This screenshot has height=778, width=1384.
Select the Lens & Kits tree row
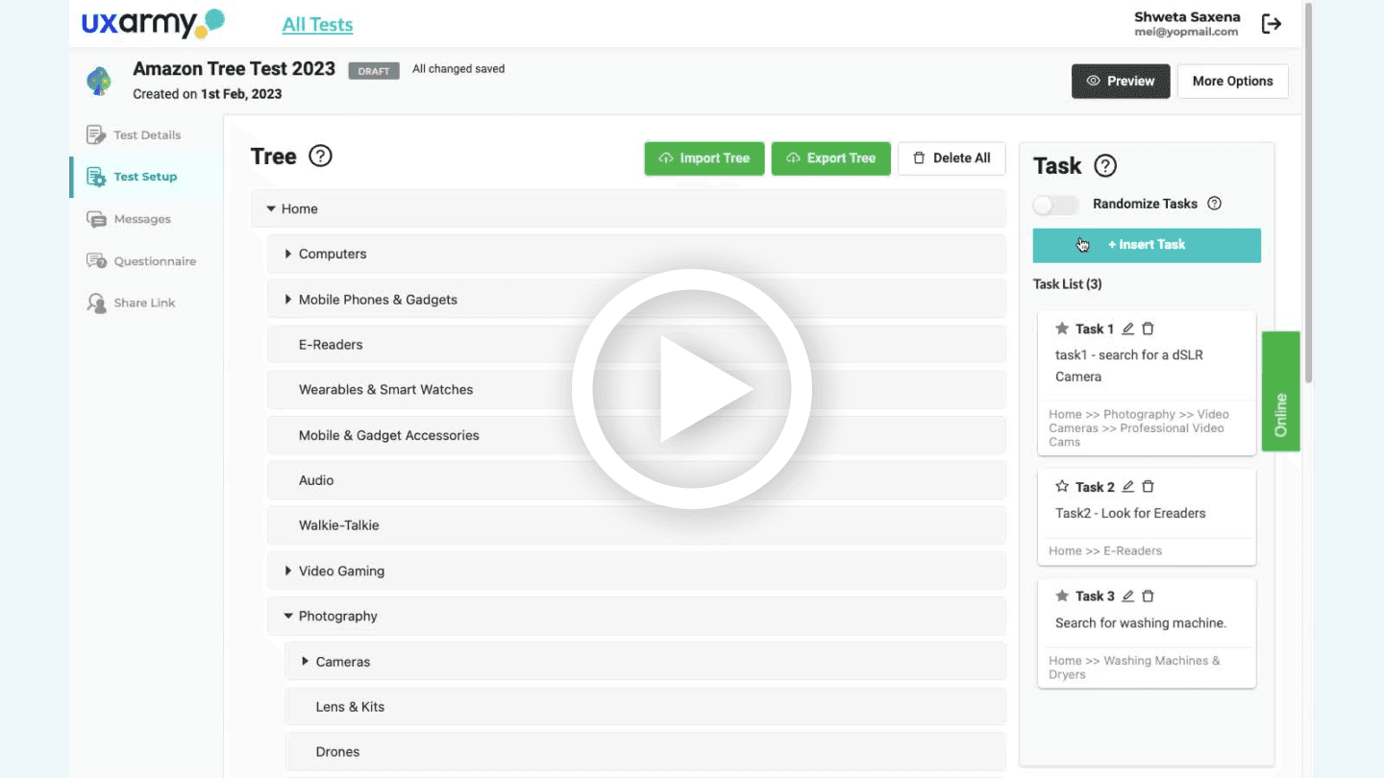pos(645,706)
